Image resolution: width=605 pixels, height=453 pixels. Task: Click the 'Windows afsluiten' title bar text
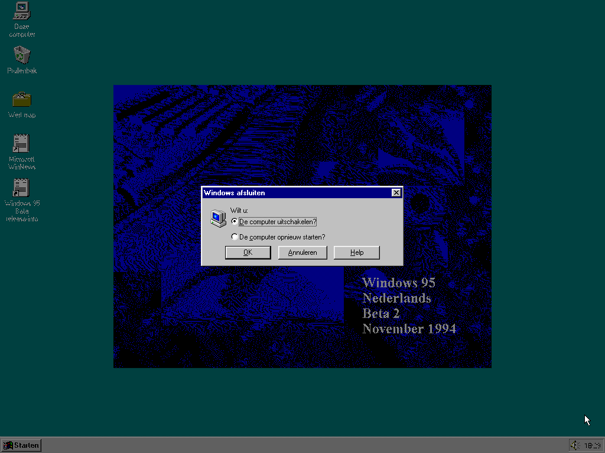pos(234,193)
